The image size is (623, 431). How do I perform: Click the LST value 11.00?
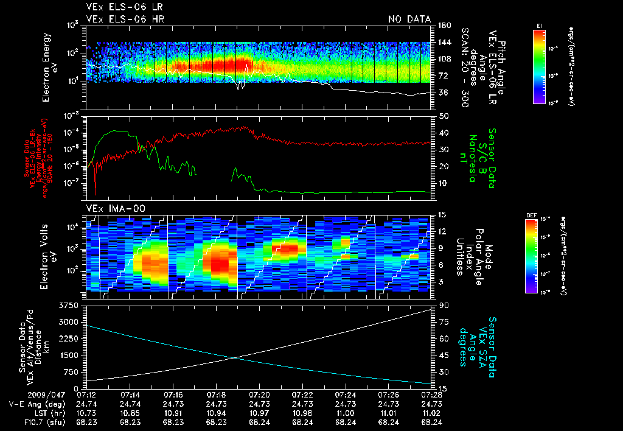tap(346, 413)
